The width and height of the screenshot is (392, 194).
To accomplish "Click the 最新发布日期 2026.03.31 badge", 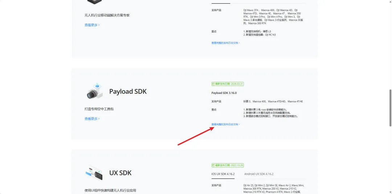I will [228, 84].
